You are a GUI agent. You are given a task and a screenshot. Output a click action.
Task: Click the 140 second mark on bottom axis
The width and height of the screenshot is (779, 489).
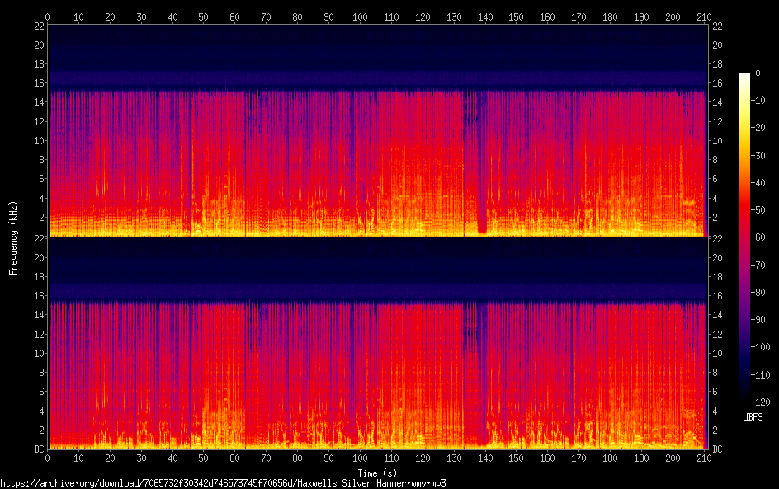485,458
